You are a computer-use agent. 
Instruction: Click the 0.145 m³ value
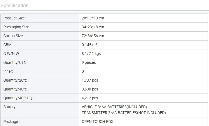point(89,45)
